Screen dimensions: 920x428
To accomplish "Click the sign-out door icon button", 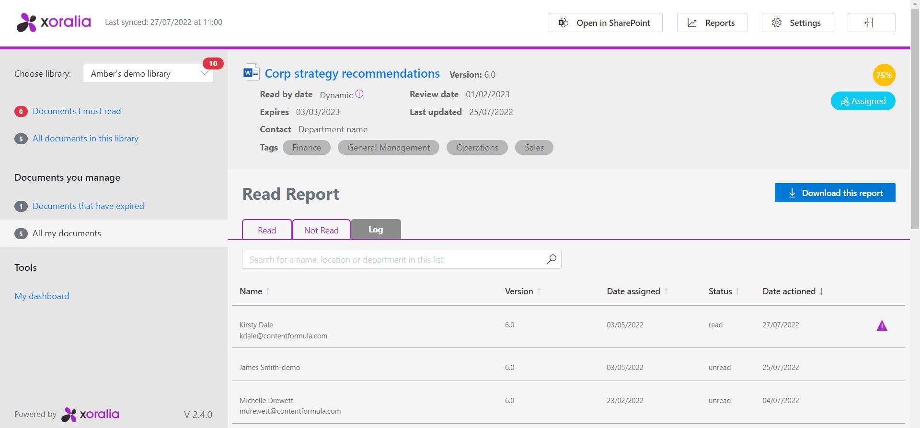I will tap(871, 23).
